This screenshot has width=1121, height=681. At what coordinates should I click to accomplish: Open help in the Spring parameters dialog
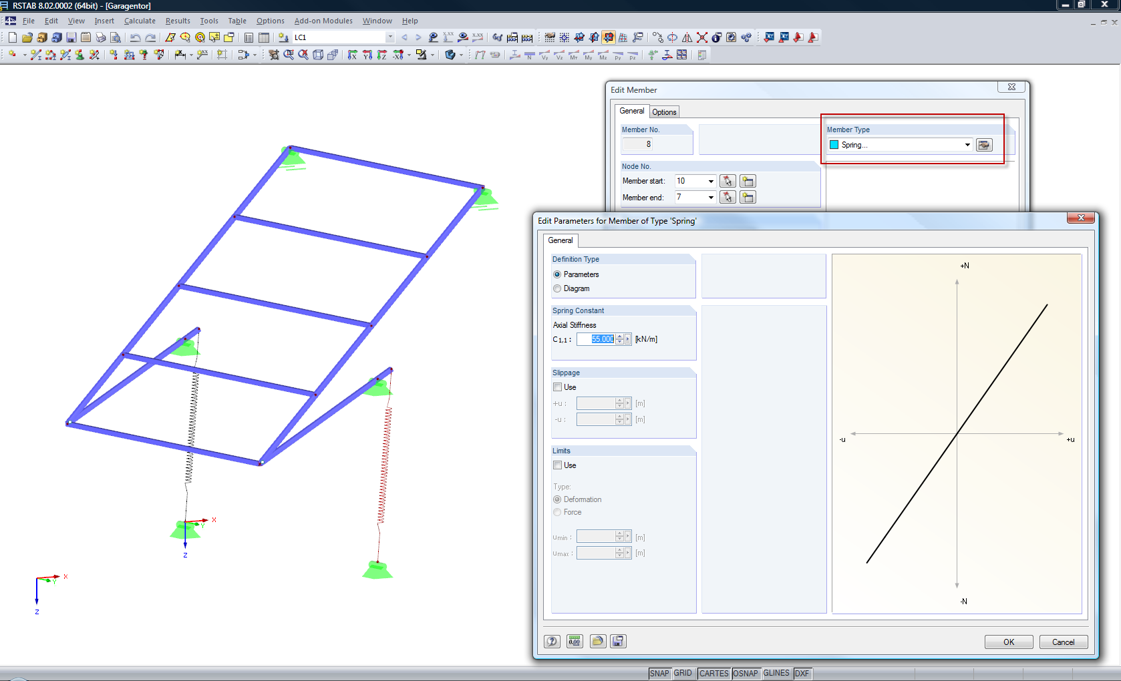pyautogui.click(x=552, y=642)
